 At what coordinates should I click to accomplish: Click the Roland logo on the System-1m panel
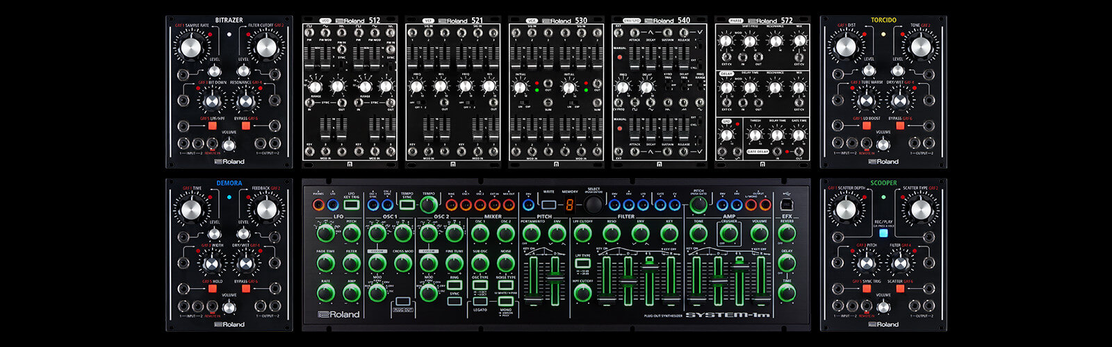point(338,314)
